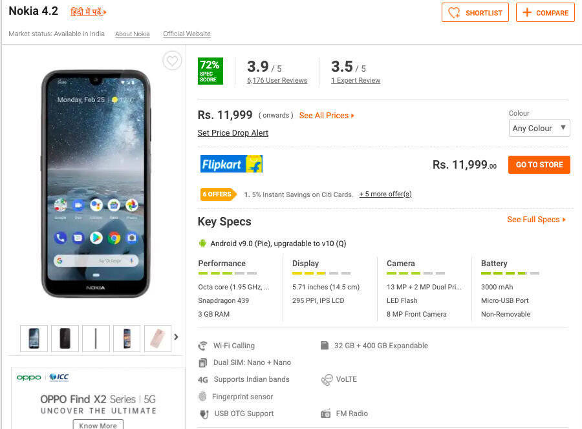Open See All Prices link
Image resolution: width=582 pixels, height=429 pixels.
point(327,115)
